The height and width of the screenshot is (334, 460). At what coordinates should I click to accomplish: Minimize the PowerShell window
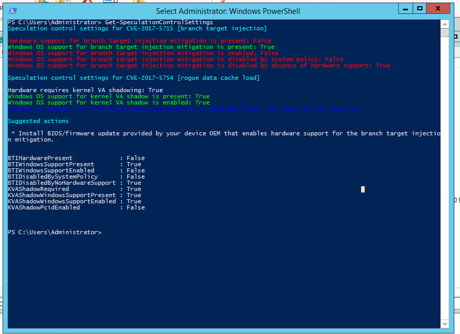[x=405, y=9]
